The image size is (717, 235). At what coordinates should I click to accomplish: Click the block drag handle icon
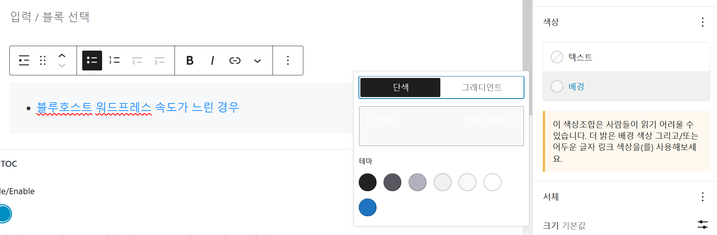click(43, 60)
